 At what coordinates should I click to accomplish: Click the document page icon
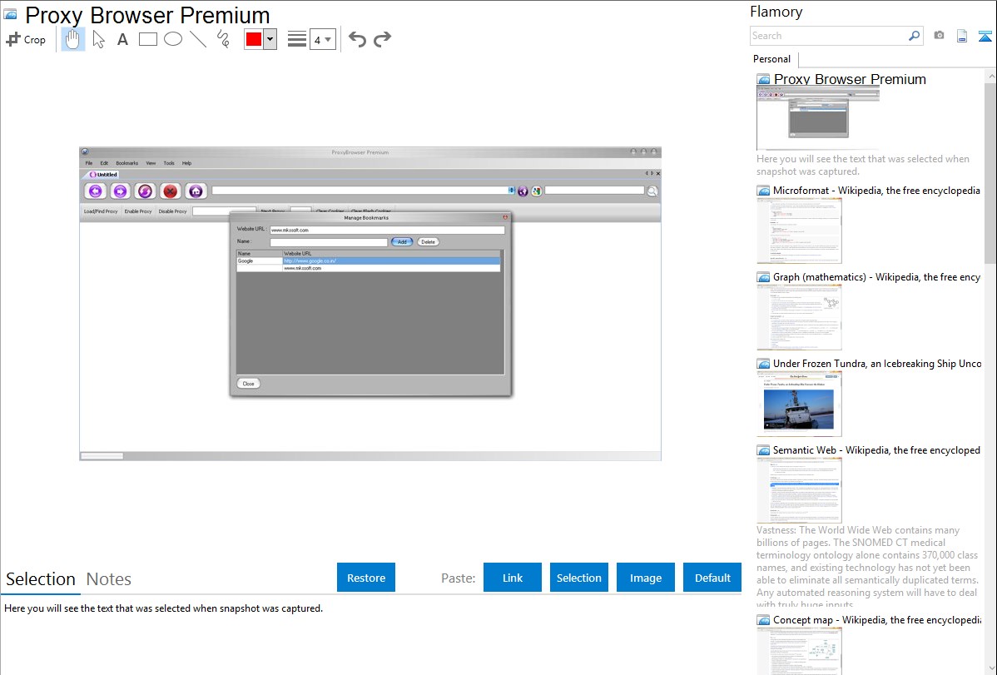coord(962,37)
